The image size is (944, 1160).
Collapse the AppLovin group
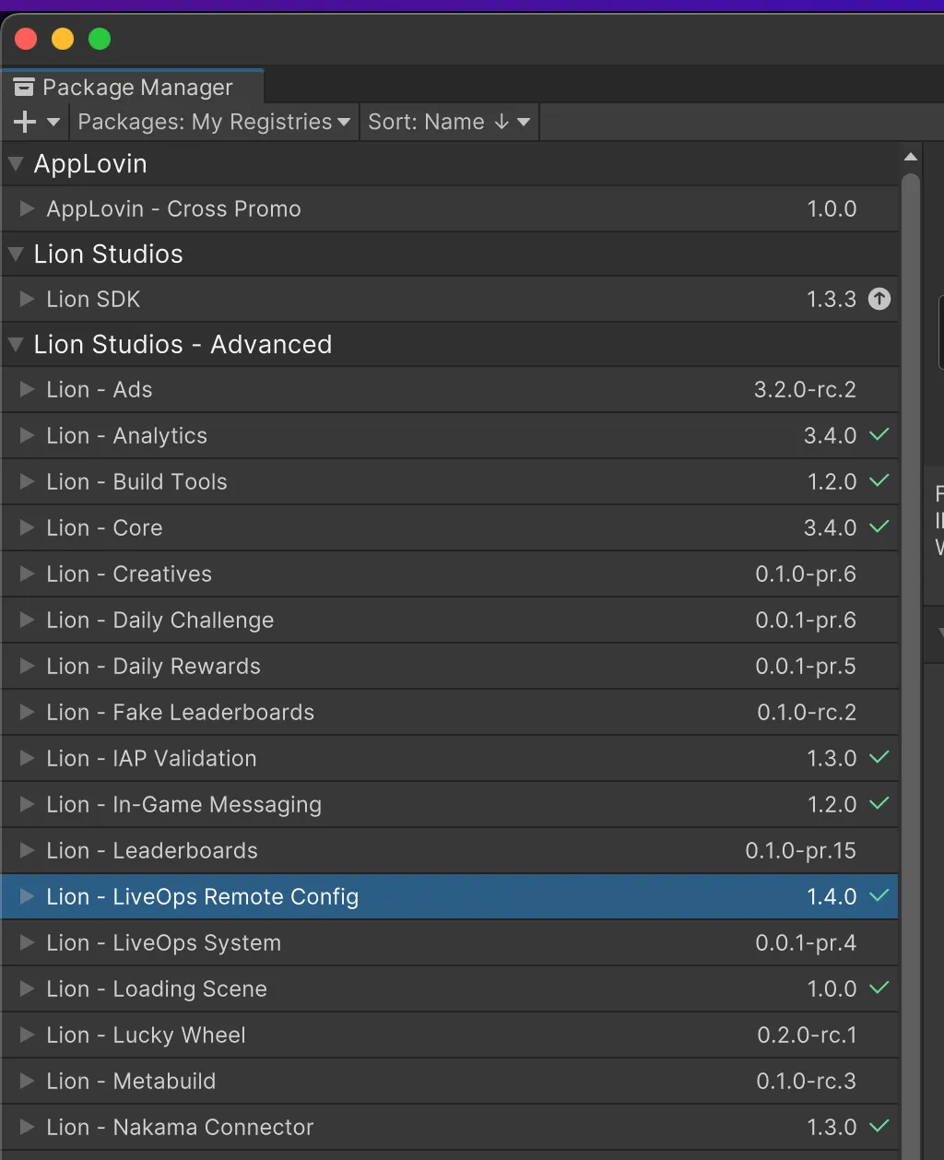coord(16,164)
